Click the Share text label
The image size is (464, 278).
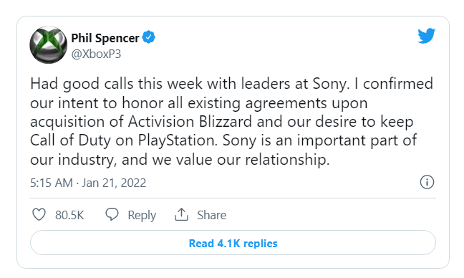coord(211,215)
